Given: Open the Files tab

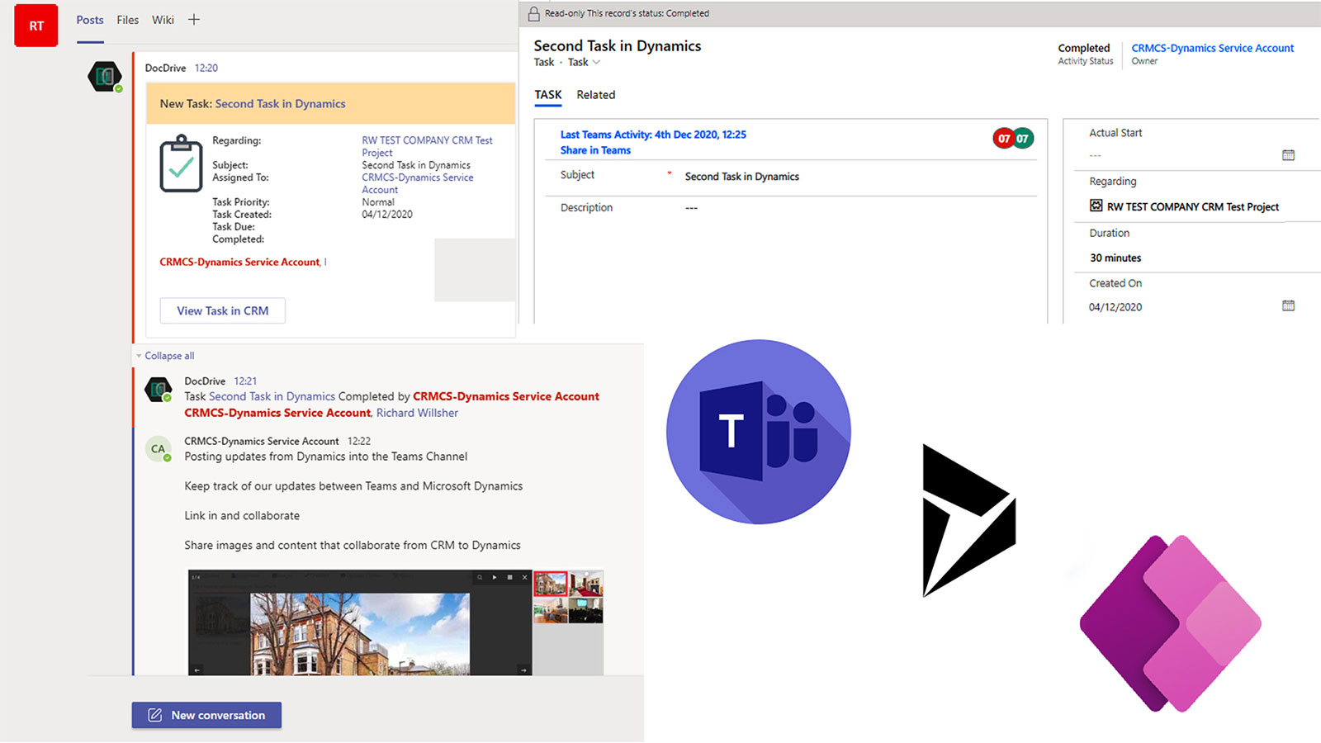Looking at the screenshot, I should tap(128, 20).
